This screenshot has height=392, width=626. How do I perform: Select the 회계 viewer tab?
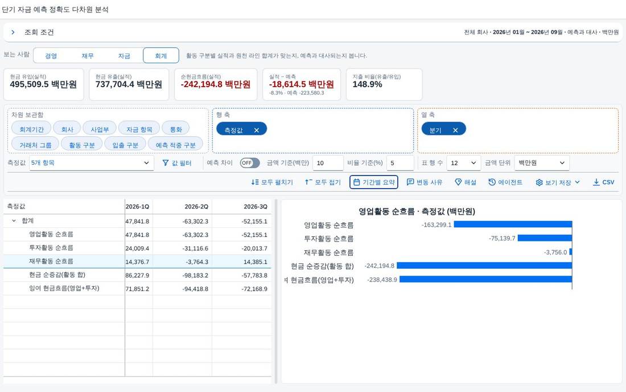pyautogui.click(x=161, y=56)
